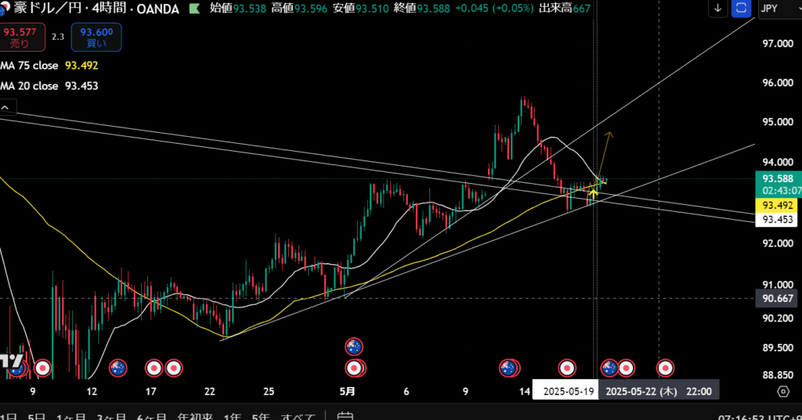This screenshot has width=802, height=420.
Task: Open Australia event marker left of date 14
Action: pos(508,368)
